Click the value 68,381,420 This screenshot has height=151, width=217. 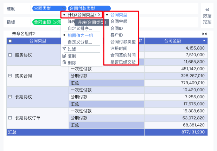coord(194,125)
